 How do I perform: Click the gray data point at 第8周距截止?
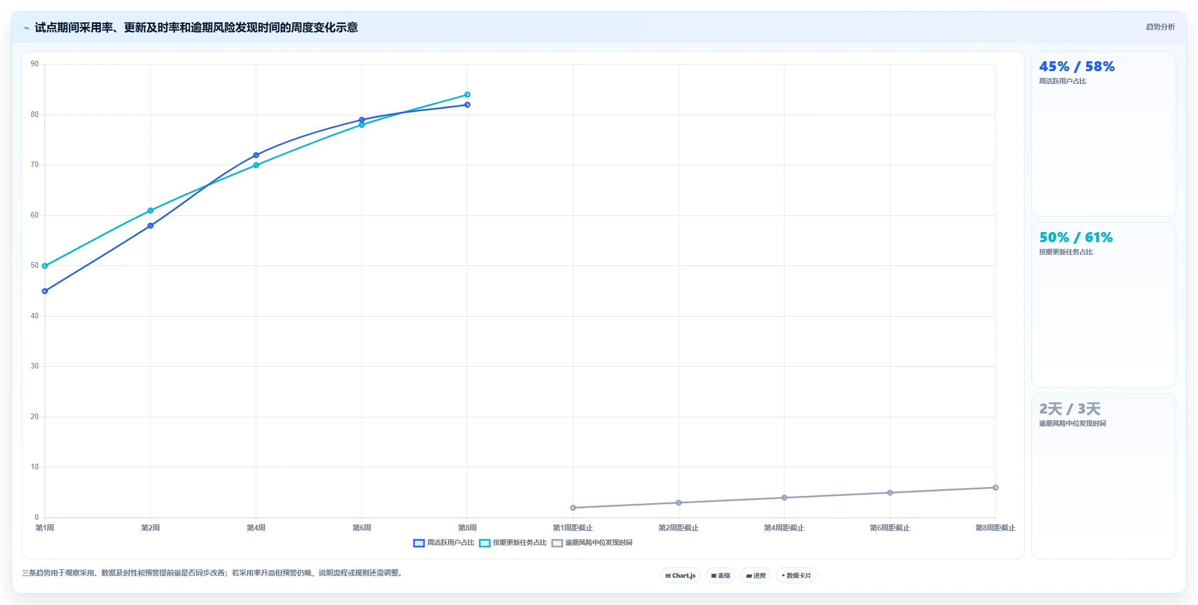tap(996, 488)
